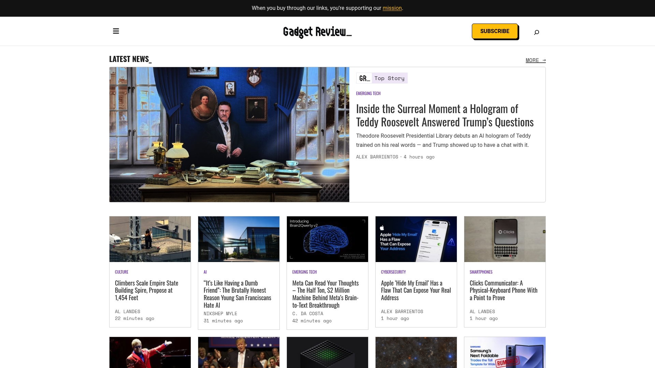Open the Apple Hide My Email thumbnail
655x368 pixels.
(x=416, y=239)
